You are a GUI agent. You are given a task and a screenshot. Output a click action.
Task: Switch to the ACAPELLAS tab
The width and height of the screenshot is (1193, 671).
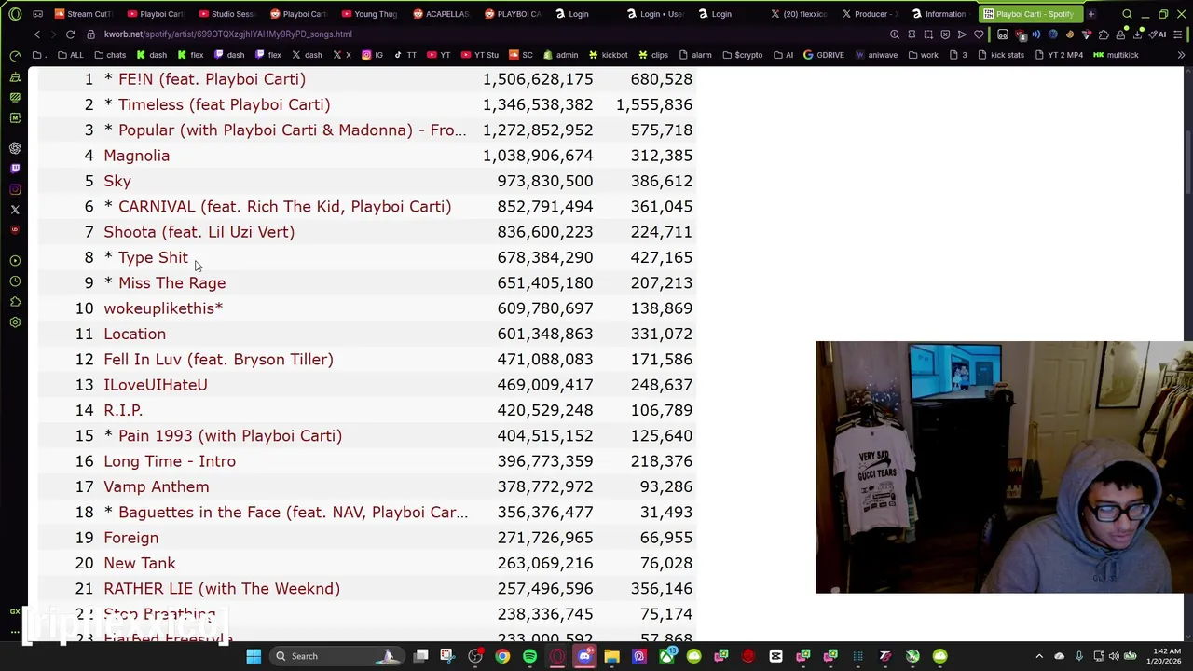pos(442,14)
